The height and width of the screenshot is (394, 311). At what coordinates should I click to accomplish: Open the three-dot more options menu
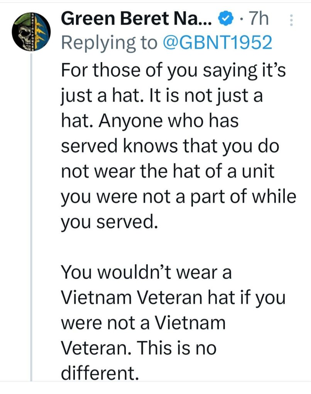click(x=291, y=20)
